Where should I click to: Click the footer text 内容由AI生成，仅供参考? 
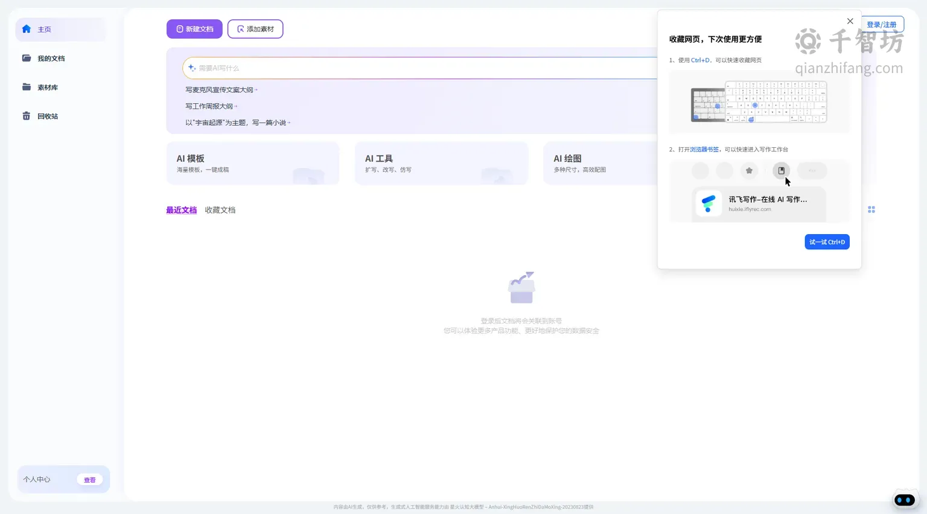coord(361,507)
